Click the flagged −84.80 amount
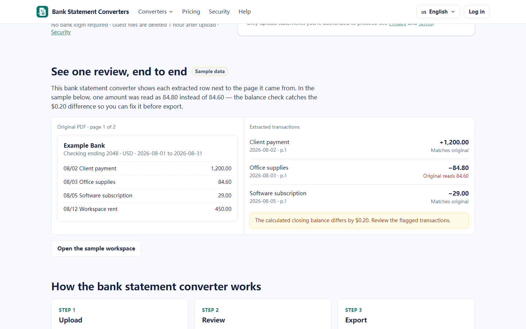Image resolution: width=526 pixels, height=329 pixels. pos(458,168)
